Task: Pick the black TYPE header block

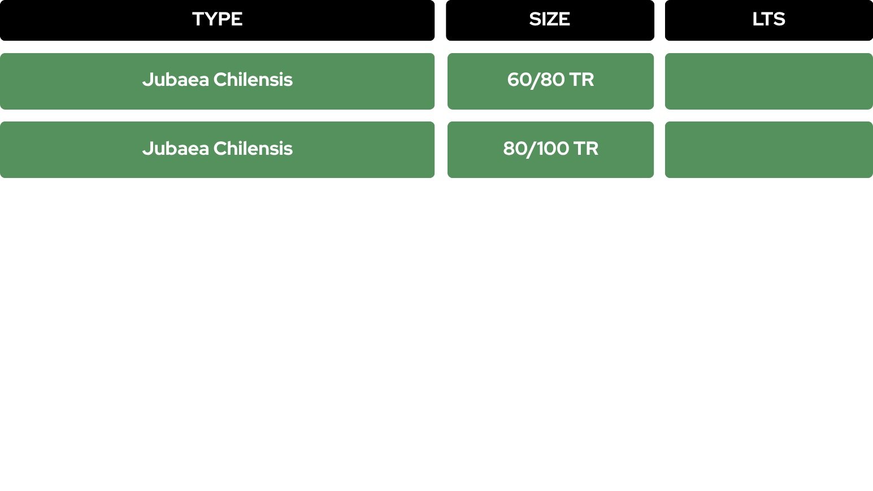Action: tap(217, 20)
